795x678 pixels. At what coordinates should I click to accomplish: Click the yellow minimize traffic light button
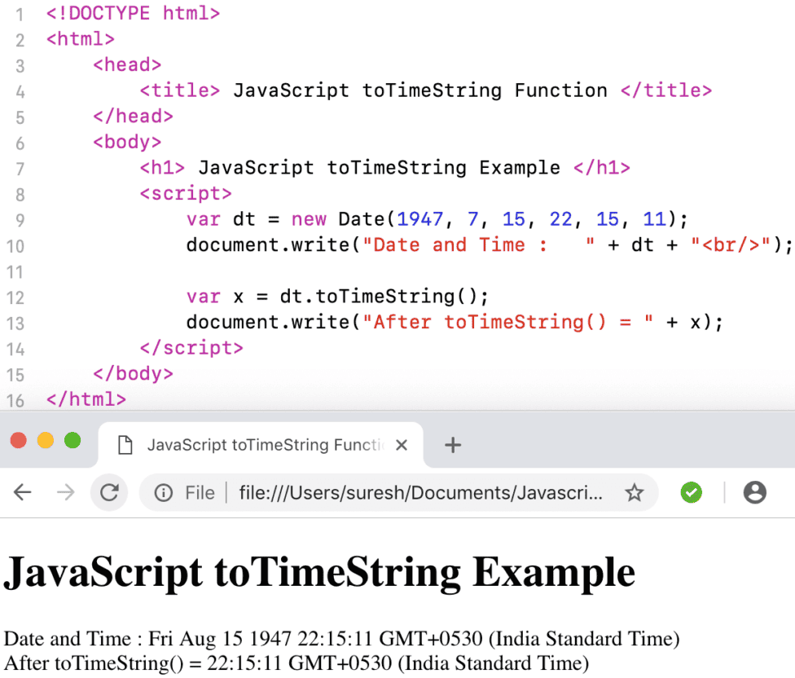46,439
